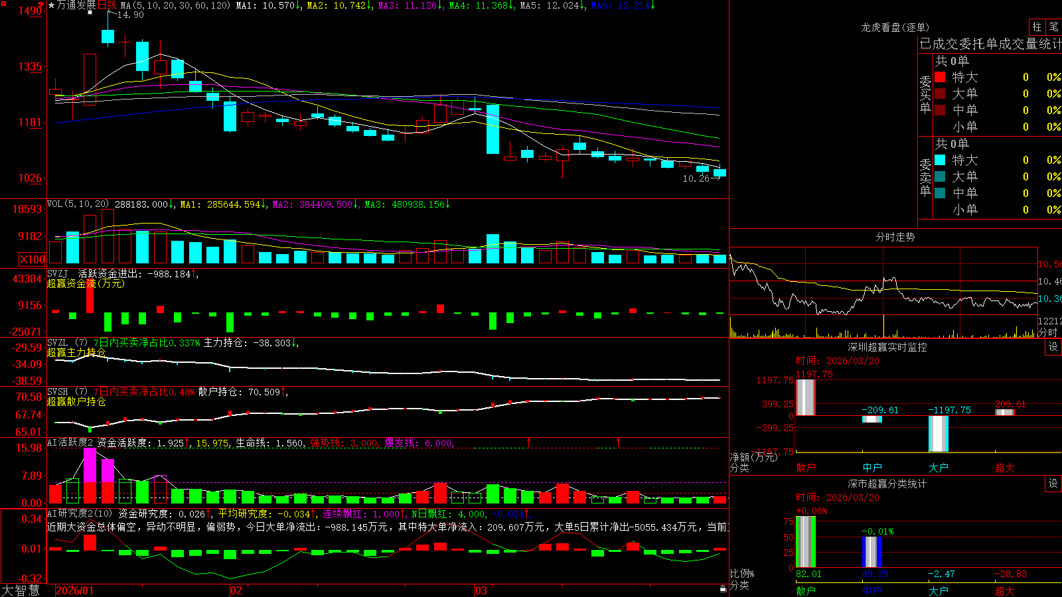Click the 中户 bar showing -209.61
Screen dimensions: 1062x597
point(872,419)
